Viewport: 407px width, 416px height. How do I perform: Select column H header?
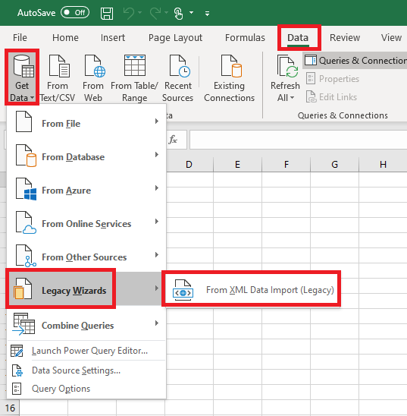click(383, 165)
